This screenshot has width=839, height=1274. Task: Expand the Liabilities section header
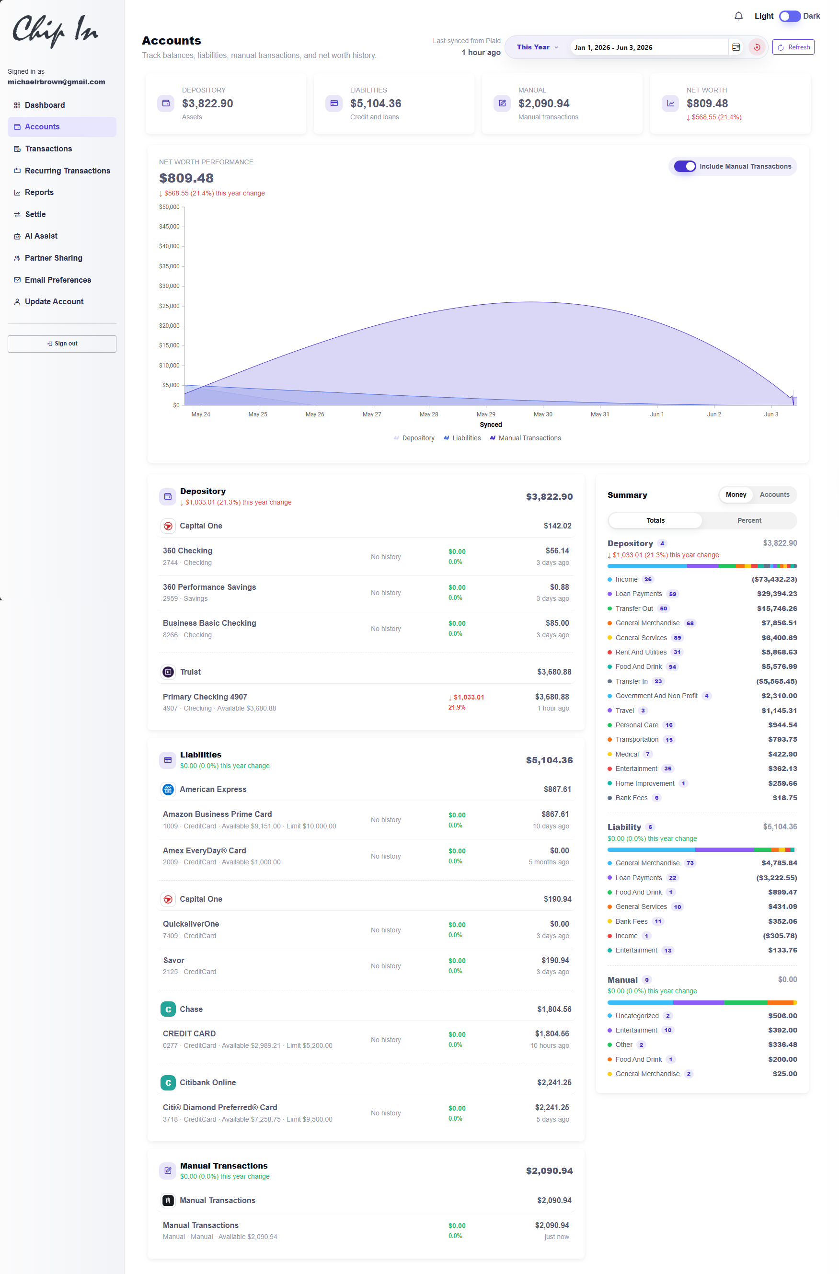(366, 760)
